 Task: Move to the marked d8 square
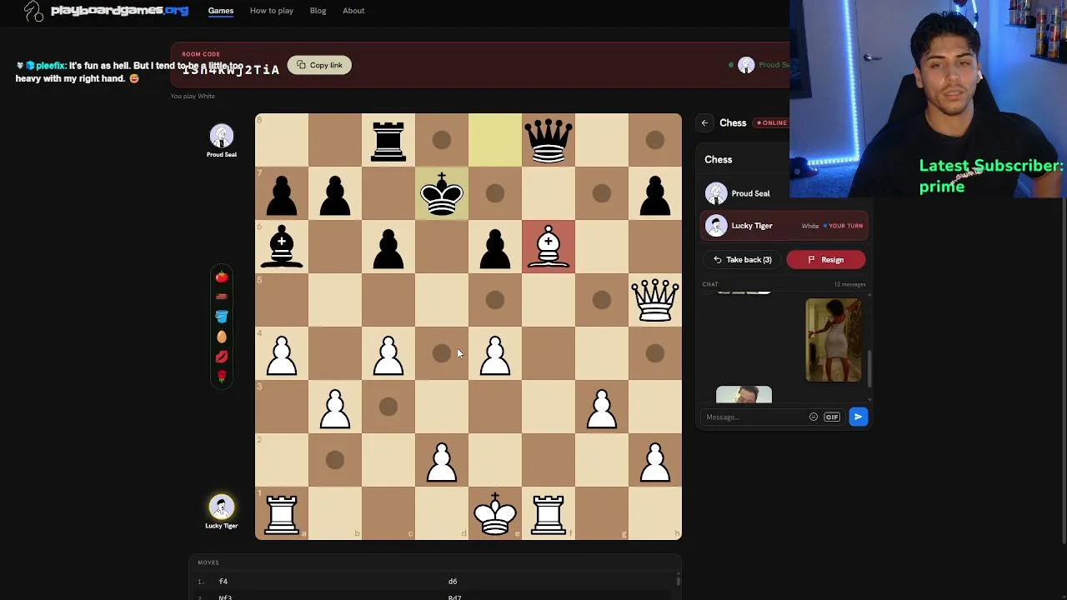[442, 140]
